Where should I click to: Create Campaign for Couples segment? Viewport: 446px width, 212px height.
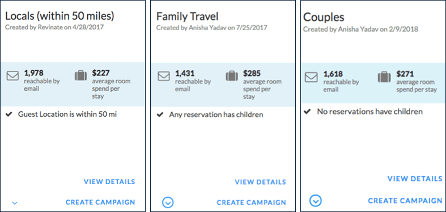tap(405, 200)
